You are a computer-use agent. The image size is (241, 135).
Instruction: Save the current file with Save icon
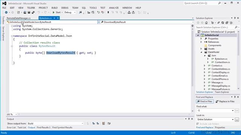29,12
